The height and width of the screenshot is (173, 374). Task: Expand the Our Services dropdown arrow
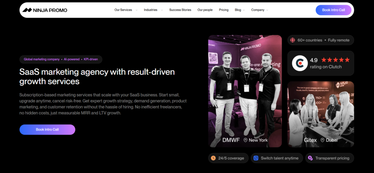(x=137, y=10)
